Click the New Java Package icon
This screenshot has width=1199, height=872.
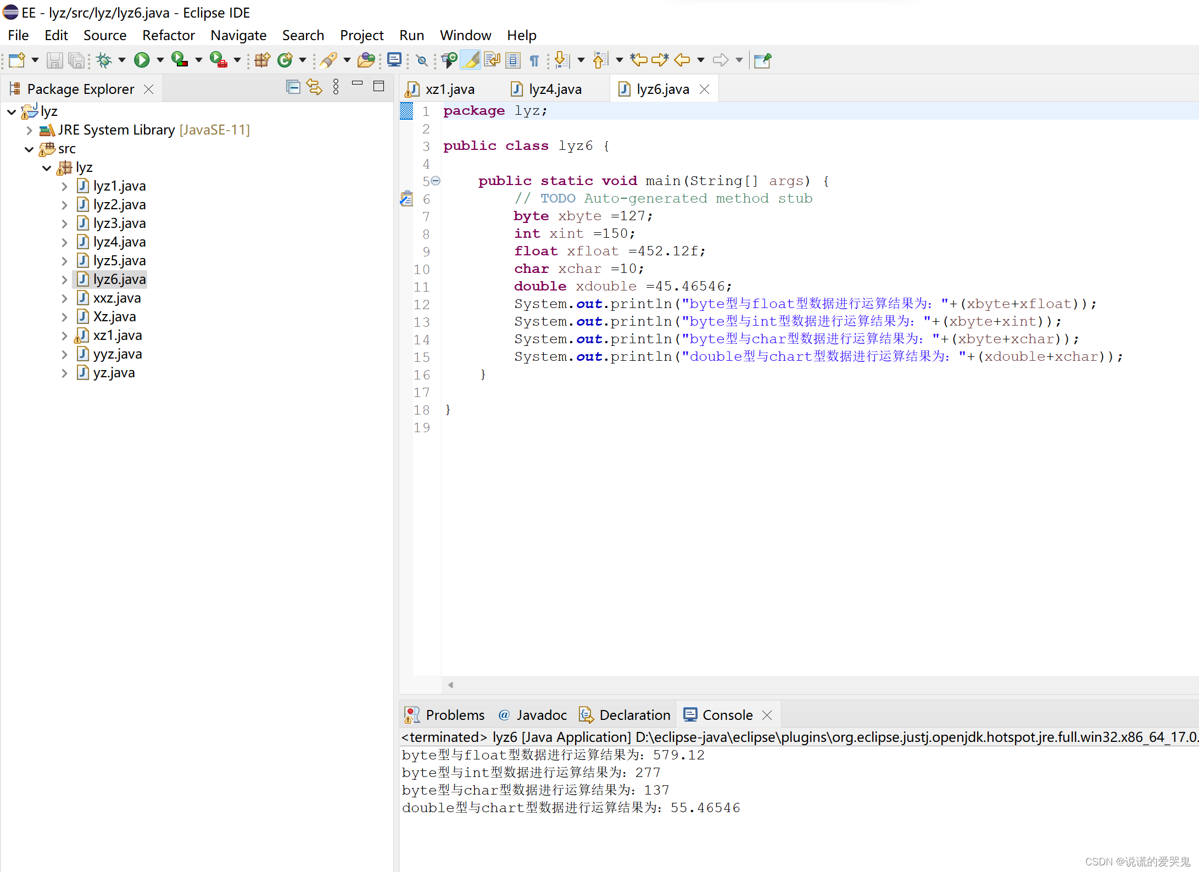[263, 60]
